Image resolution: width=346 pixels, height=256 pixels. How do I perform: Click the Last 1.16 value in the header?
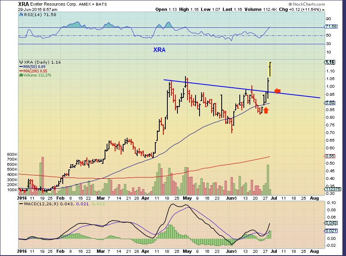click(232, 10)
